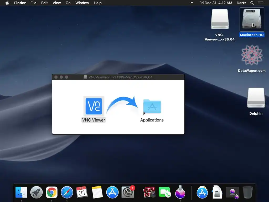Open the Finder menu

click(20, 3)
